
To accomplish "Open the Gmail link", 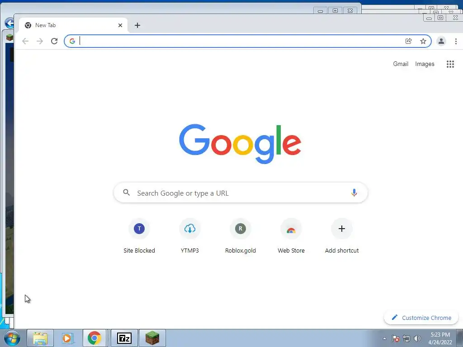I will (401, 64).
